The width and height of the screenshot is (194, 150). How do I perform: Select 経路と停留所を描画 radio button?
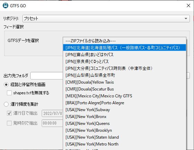[6, 85]
